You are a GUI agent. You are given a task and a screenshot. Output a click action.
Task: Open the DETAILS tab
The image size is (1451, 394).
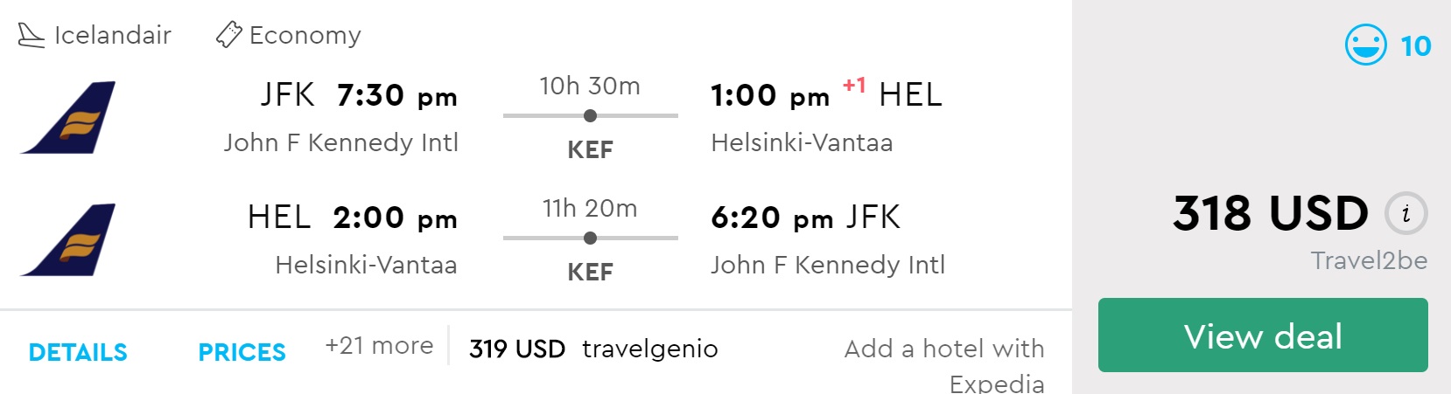tap(78, 352)
